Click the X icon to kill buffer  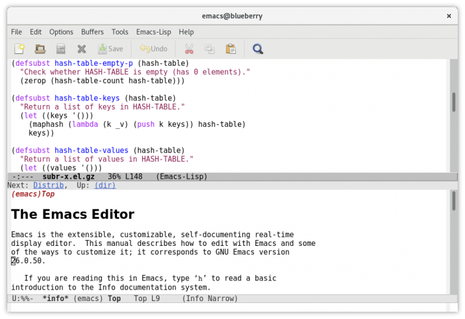82,49
